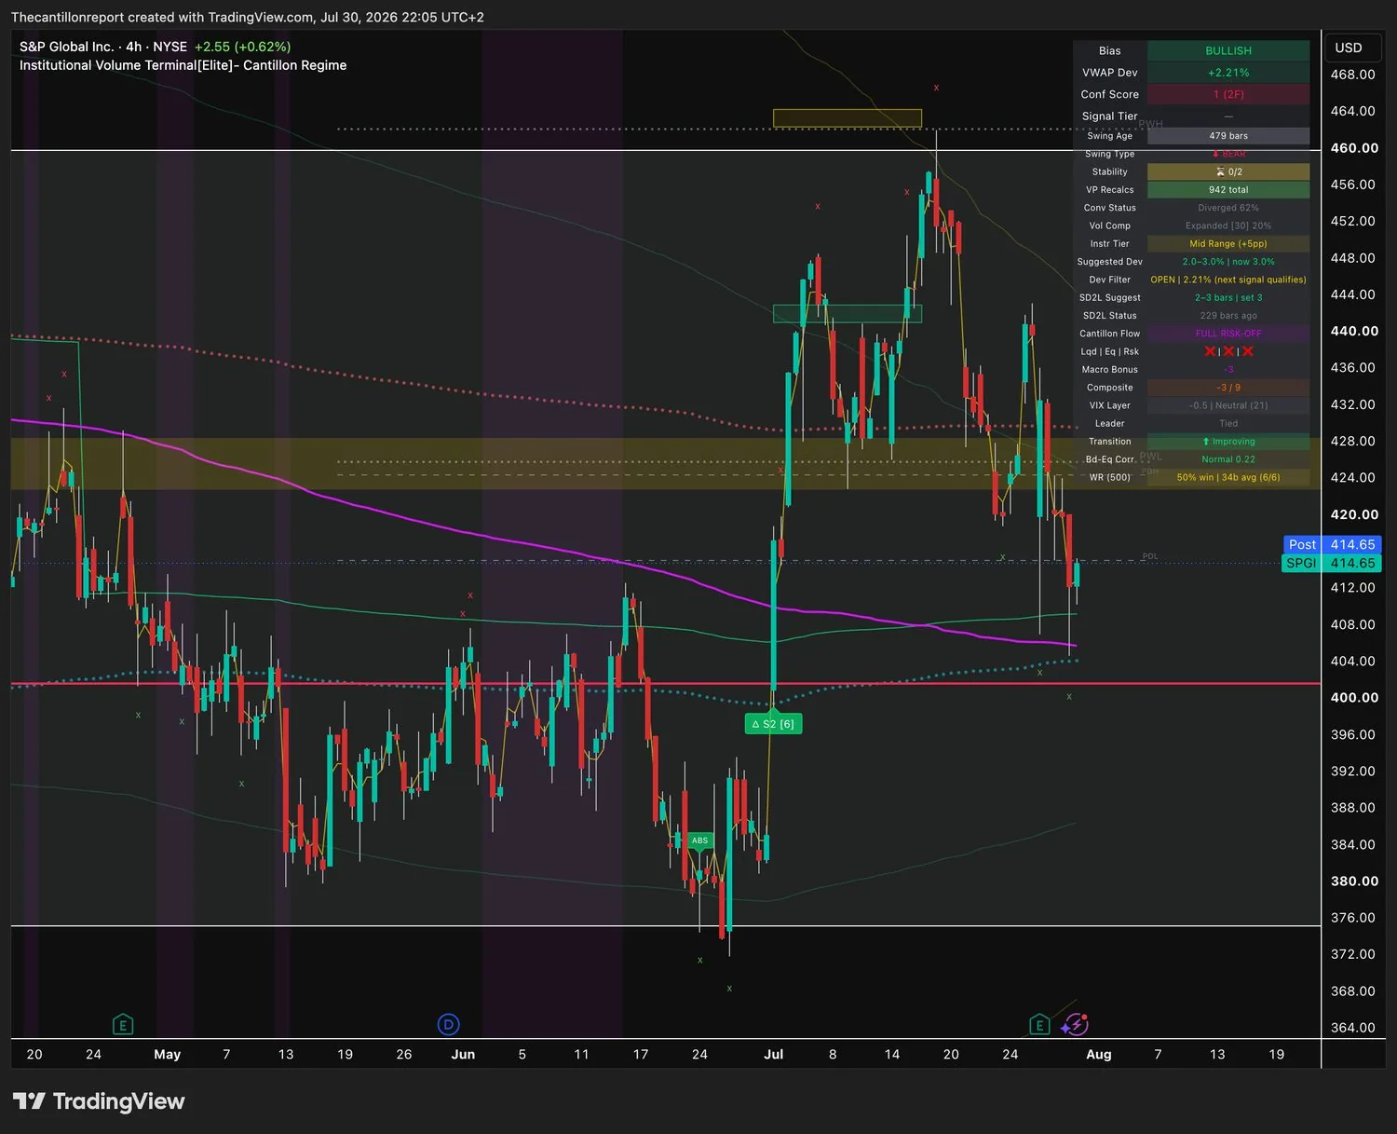
Task: Select the VIX Layer Neutral (21) value
Action: [1228, 405]
